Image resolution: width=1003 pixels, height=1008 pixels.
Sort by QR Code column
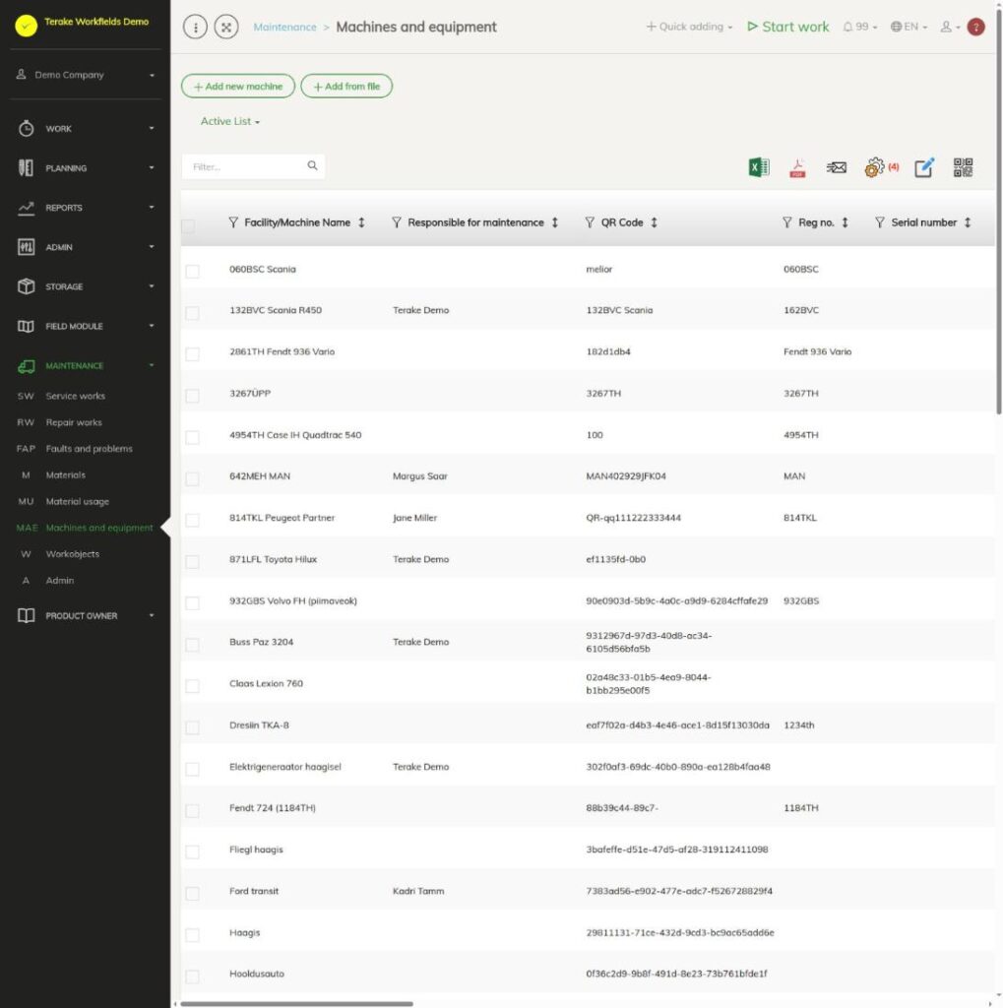(654, 222)
